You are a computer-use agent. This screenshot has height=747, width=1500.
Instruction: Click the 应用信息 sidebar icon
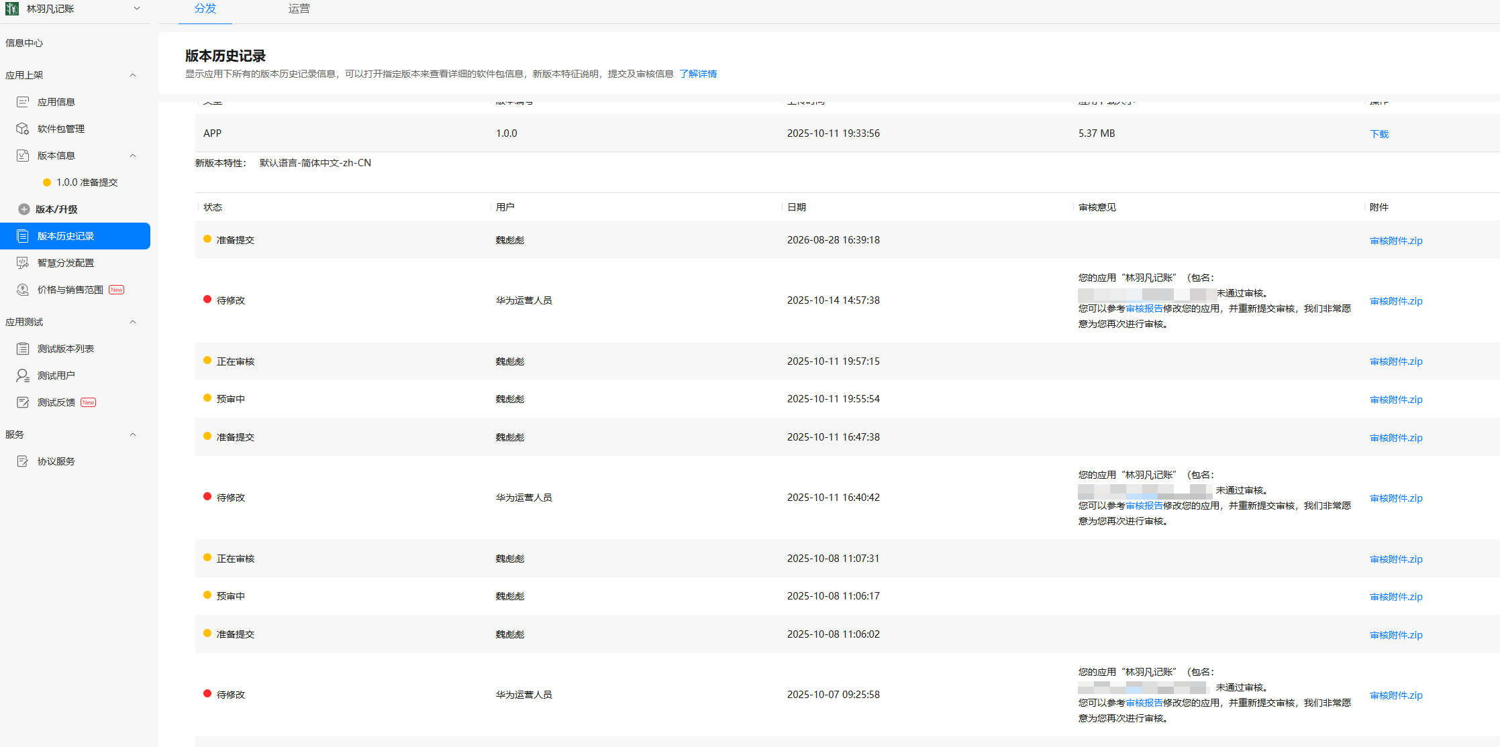[23, 102]
